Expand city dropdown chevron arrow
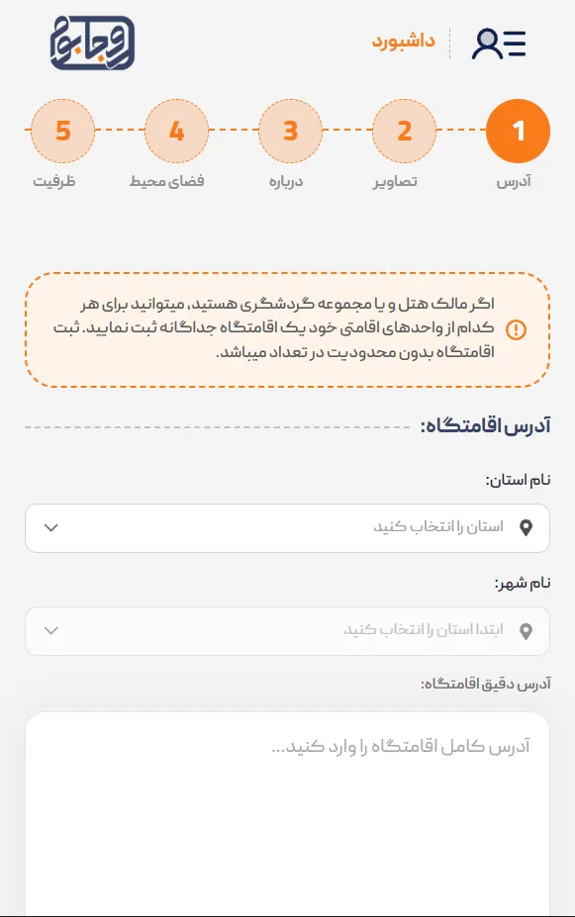 (x=51, y=630)
